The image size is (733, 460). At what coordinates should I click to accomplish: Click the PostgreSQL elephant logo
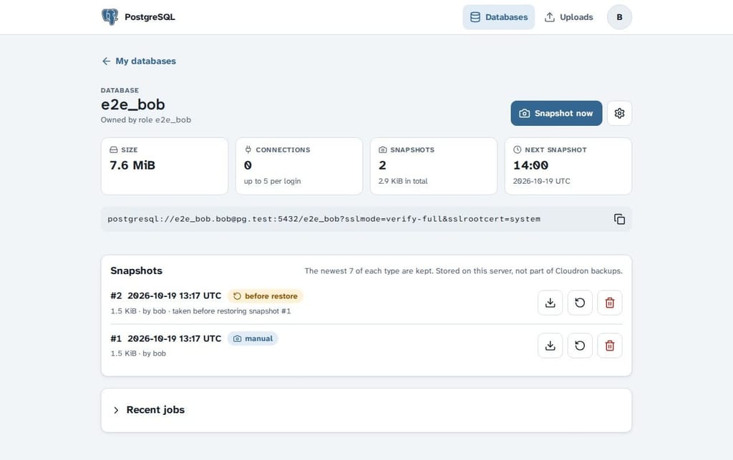(x=110, y=17)
